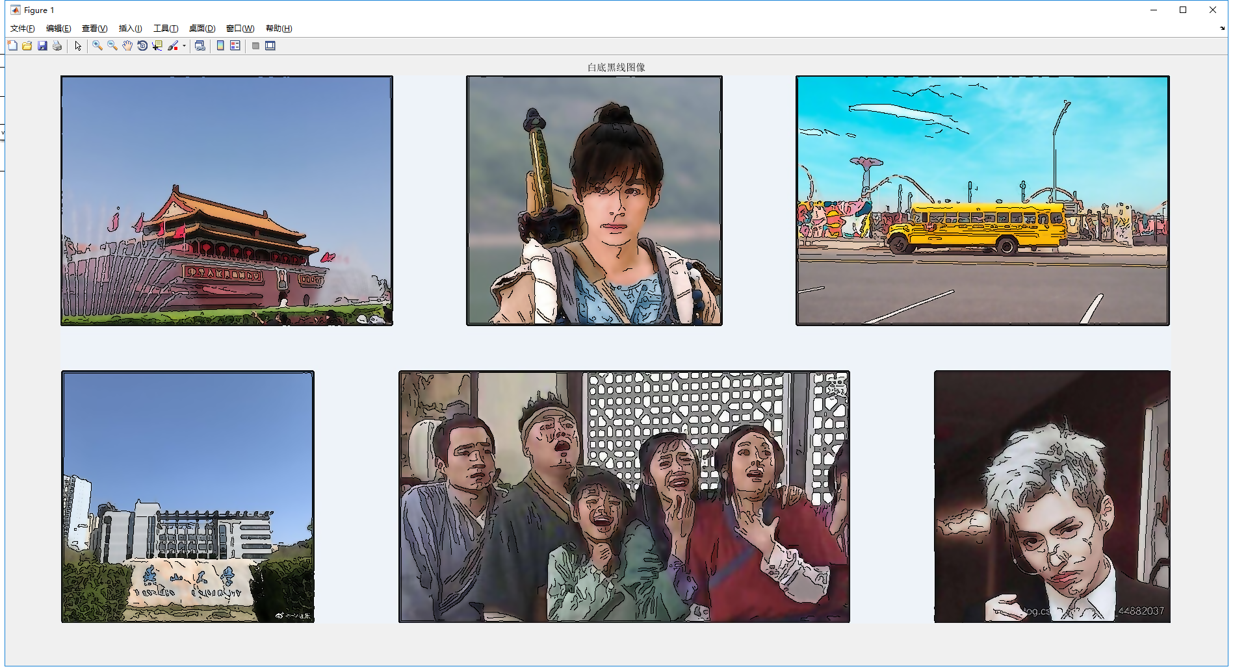Click the Brush data paintbrush tool

point(173,45)
